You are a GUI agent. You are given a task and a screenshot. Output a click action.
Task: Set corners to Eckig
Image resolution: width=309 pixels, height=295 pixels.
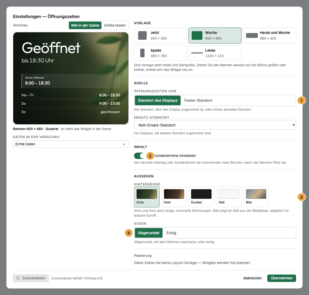pos(171,233)
